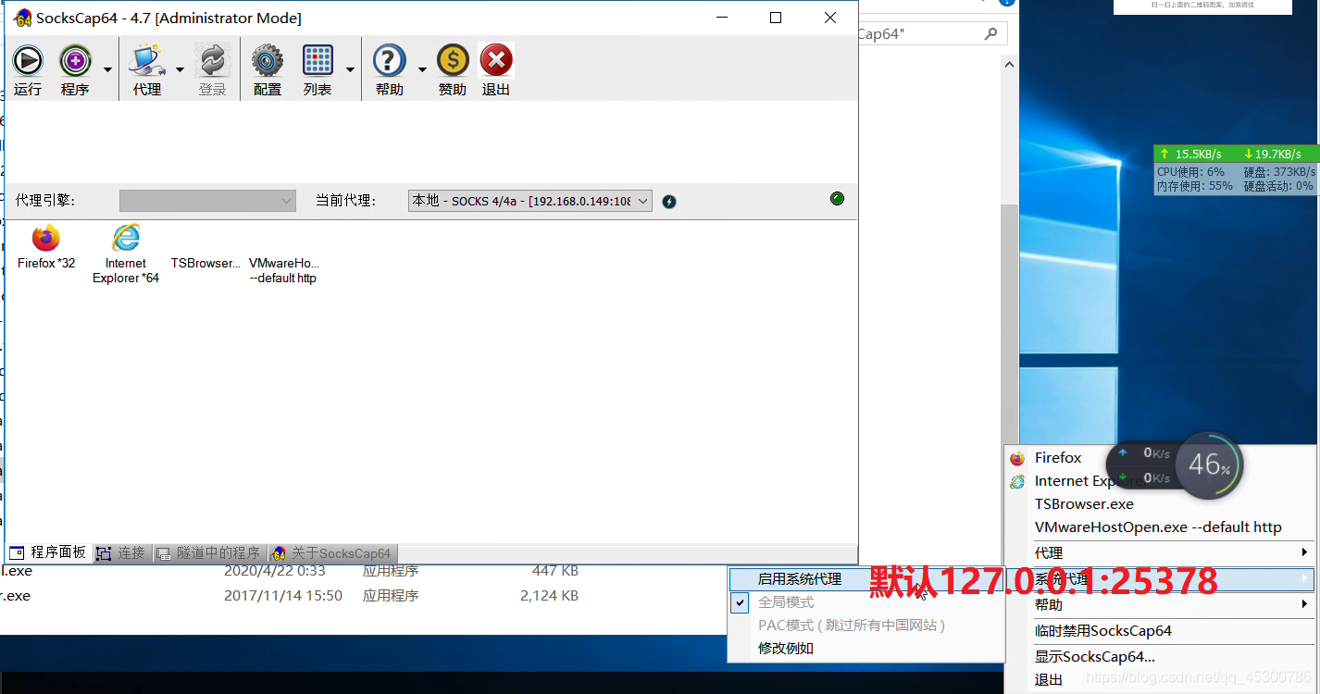The image size is (1320, 694).
Task: Click 临时禁用SocksCap64 in tray menu
Action: (x=1102, y=631)
